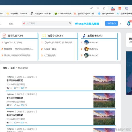
Task: Open the JS daily algorithm column
Action: pyautogui.click(x=50, y=49)
